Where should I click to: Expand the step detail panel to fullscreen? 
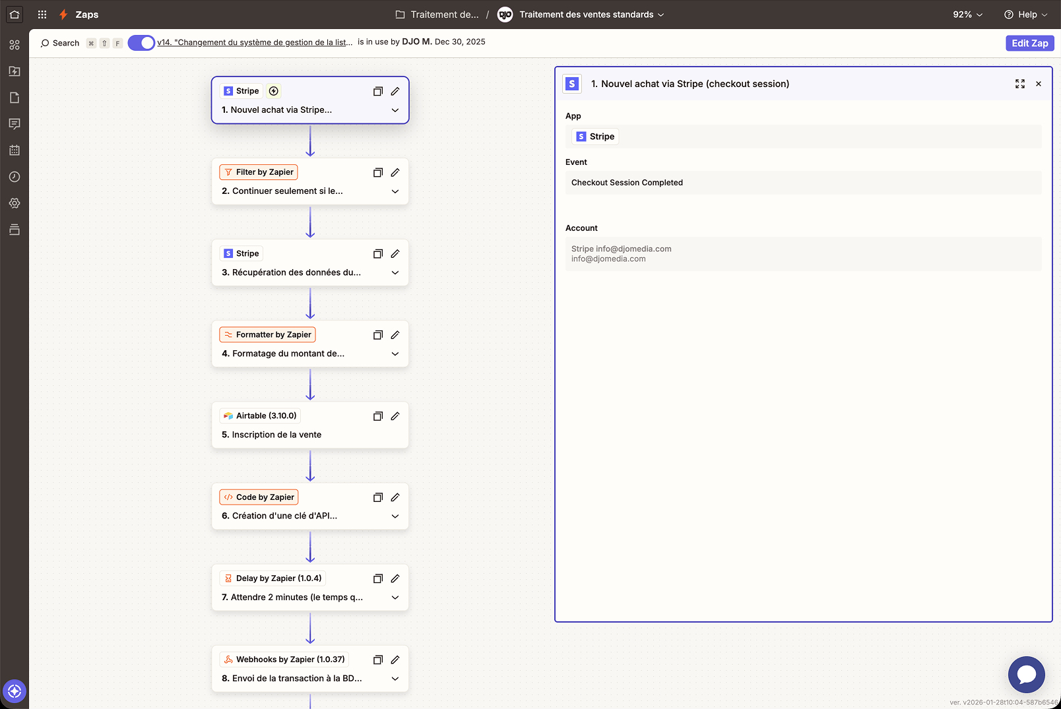(1020, 84)
